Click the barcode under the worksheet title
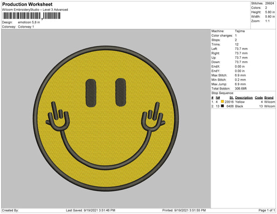Image resolution: width=277 pixels, height=214 pixels. click(x=31, y=16)
